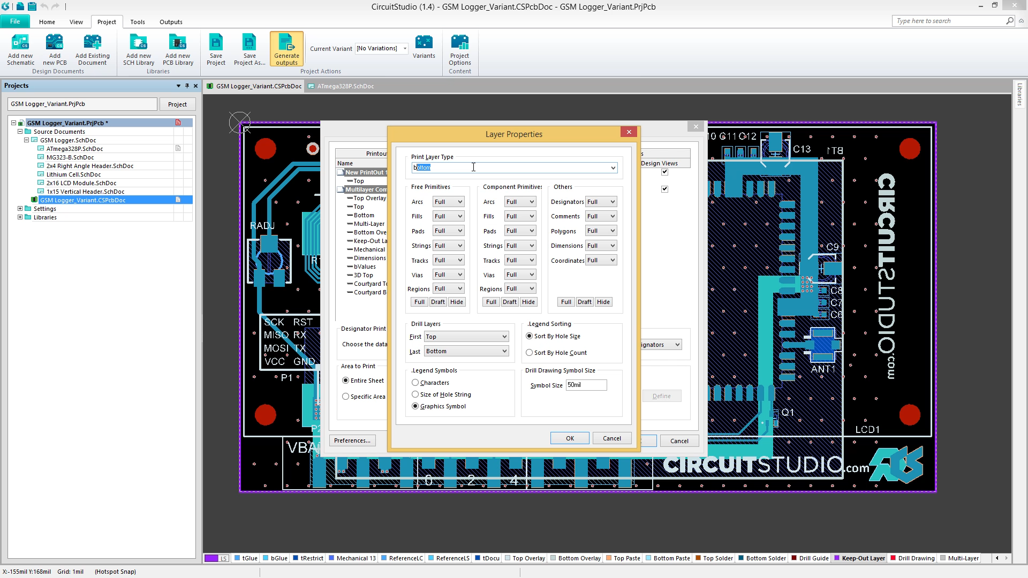The width and height of the screenshot is (1028, 578).
Task: Save the project using Save Project icon
Action: point(216,48)
